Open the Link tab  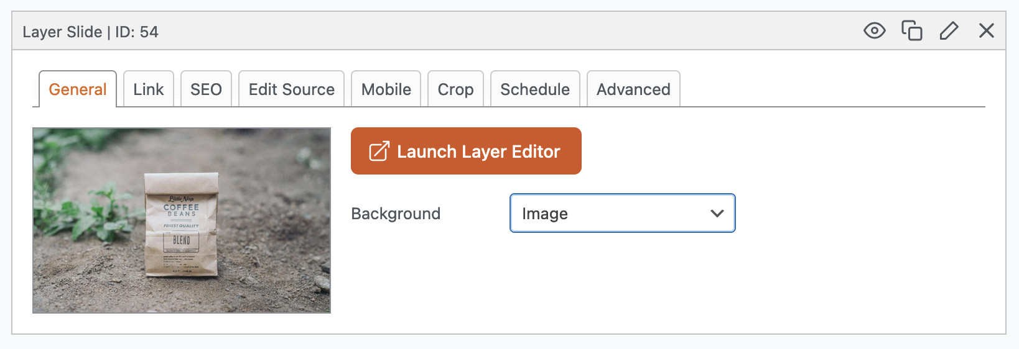coord(148,89)
